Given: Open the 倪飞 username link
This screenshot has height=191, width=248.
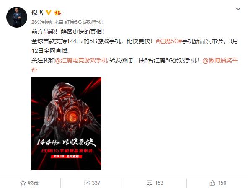Looking at the screenshot, I should point(37,13).
